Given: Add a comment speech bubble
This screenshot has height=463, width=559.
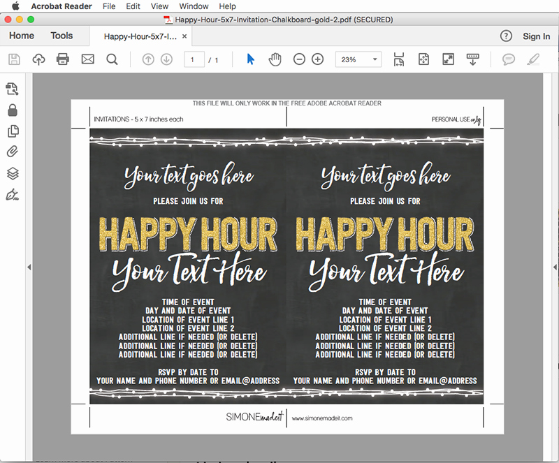Looking at the screenshot, I should click(509, 59).
